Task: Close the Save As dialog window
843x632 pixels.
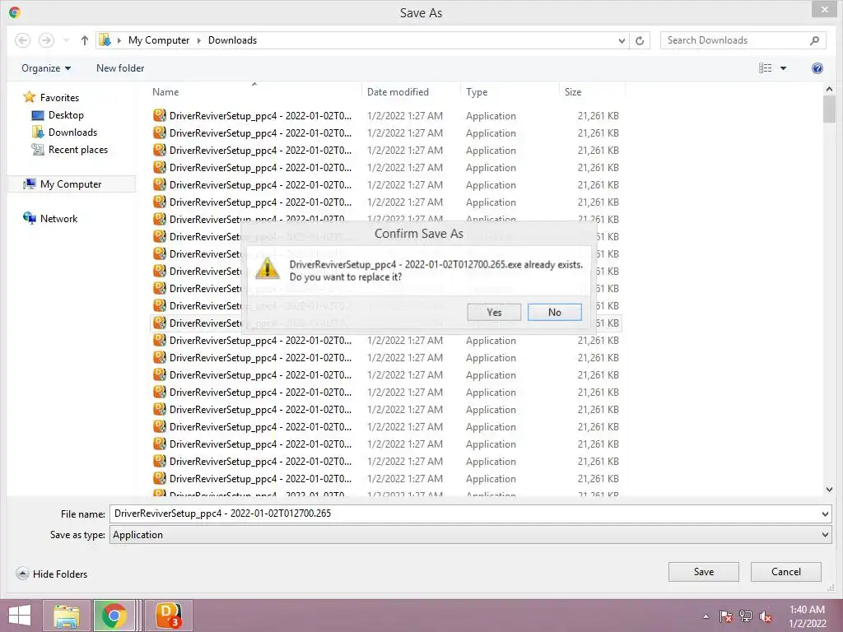Action: pyautogui.click(x=824, y=9)
